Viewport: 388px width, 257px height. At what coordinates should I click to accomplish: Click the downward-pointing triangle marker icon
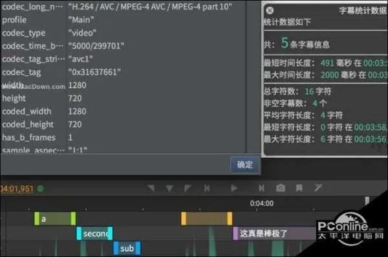(169, 188)
